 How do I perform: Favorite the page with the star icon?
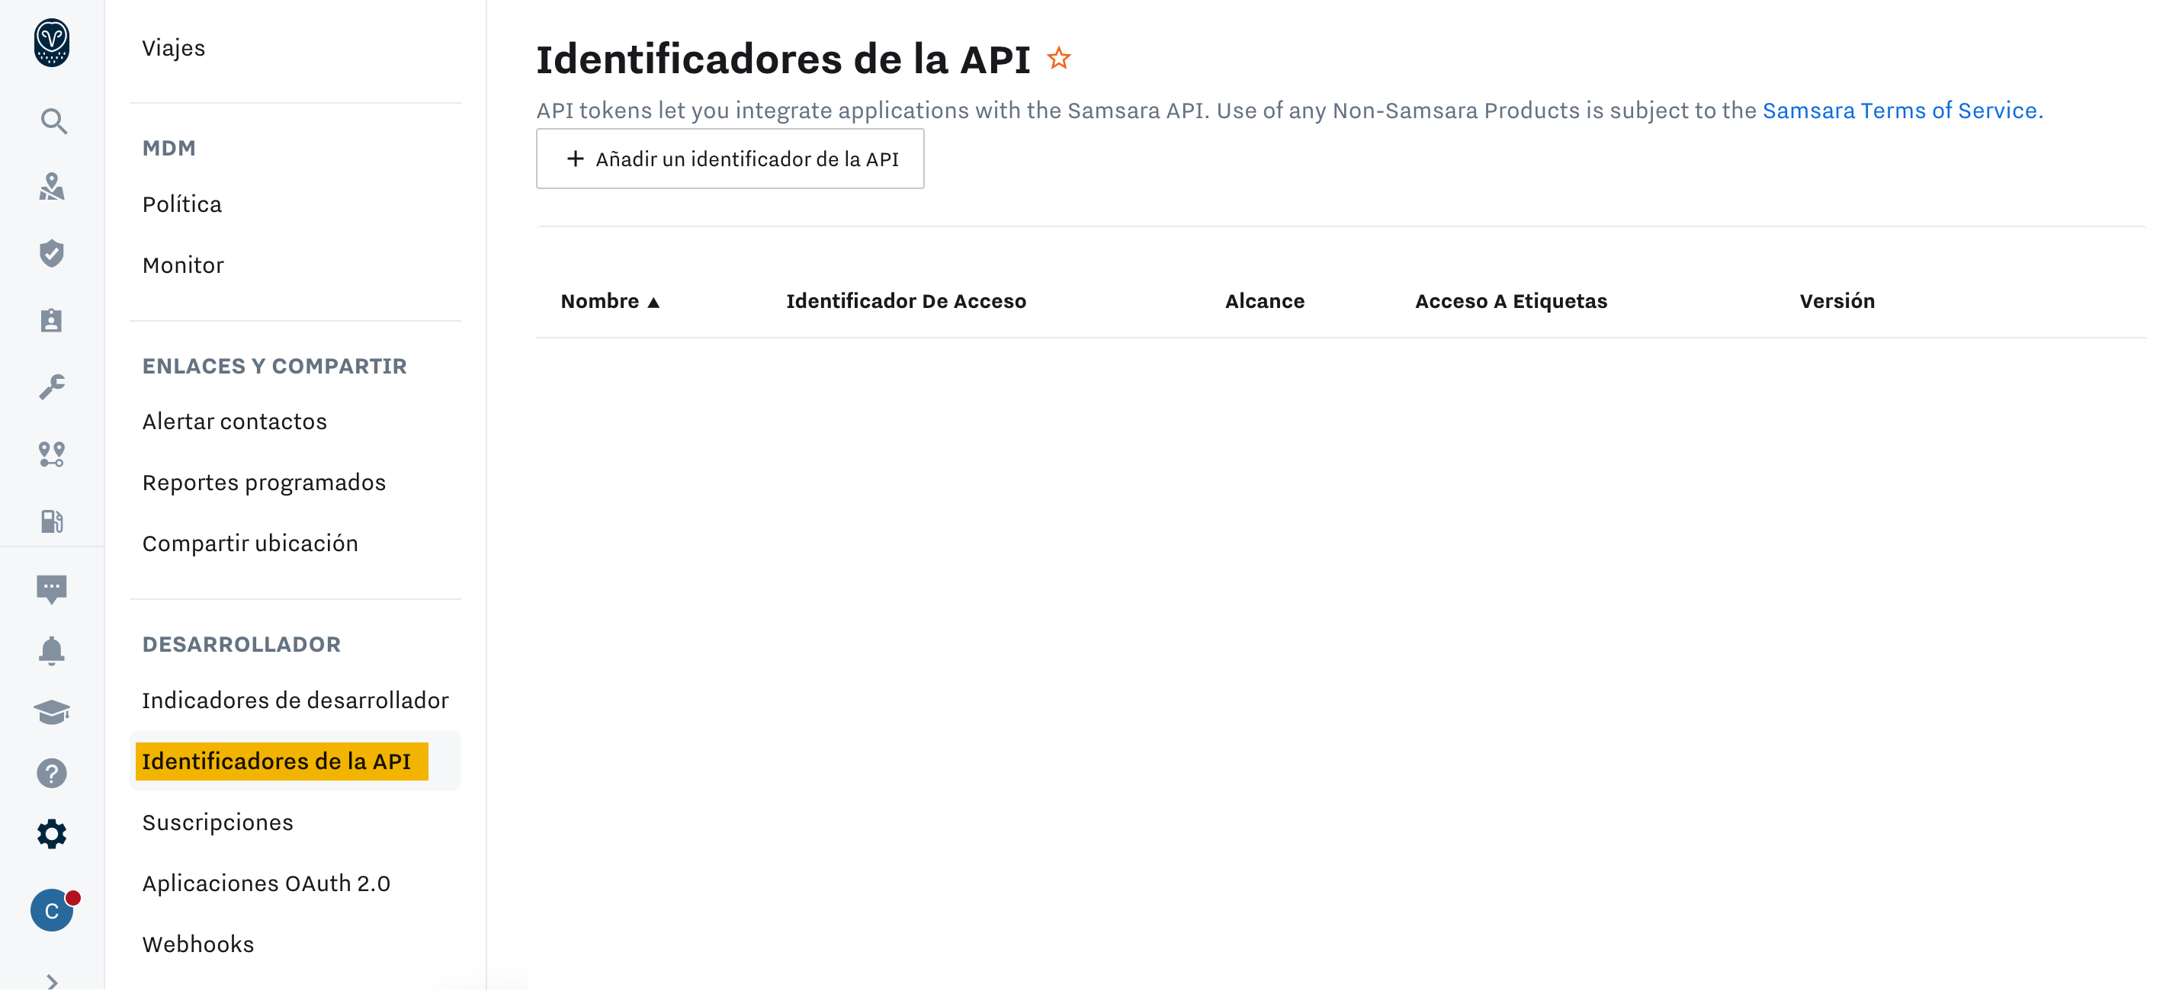1058,59
